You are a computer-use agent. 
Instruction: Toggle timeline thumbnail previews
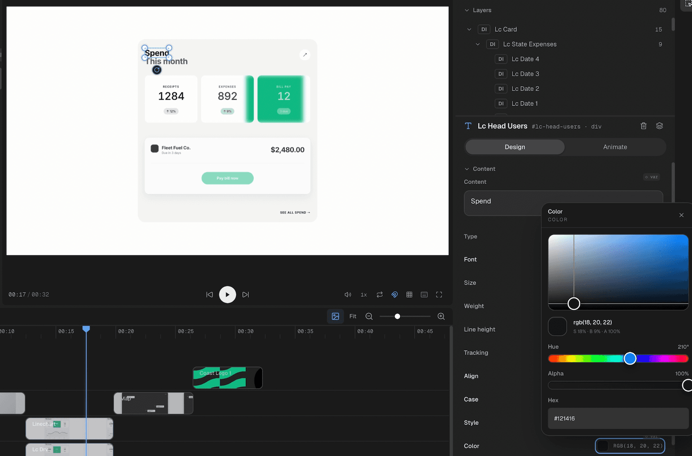335,316
